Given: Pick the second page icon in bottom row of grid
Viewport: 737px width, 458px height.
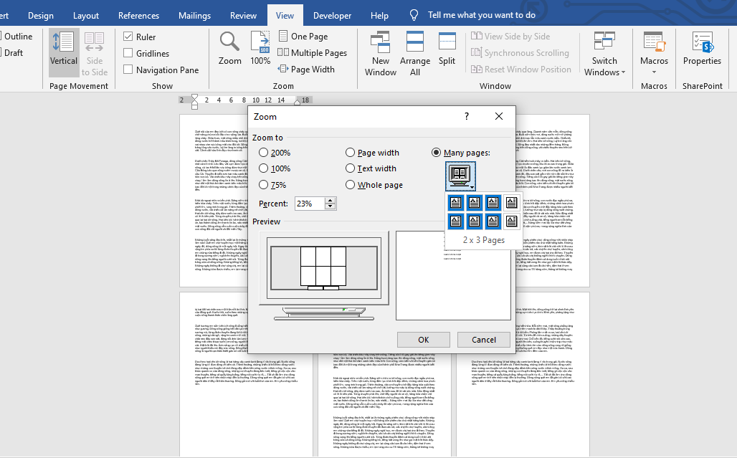Looking at the screenshot, I should [475, 221].
